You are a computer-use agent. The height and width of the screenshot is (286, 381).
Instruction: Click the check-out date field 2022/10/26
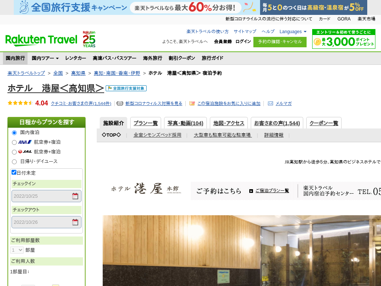47,222
